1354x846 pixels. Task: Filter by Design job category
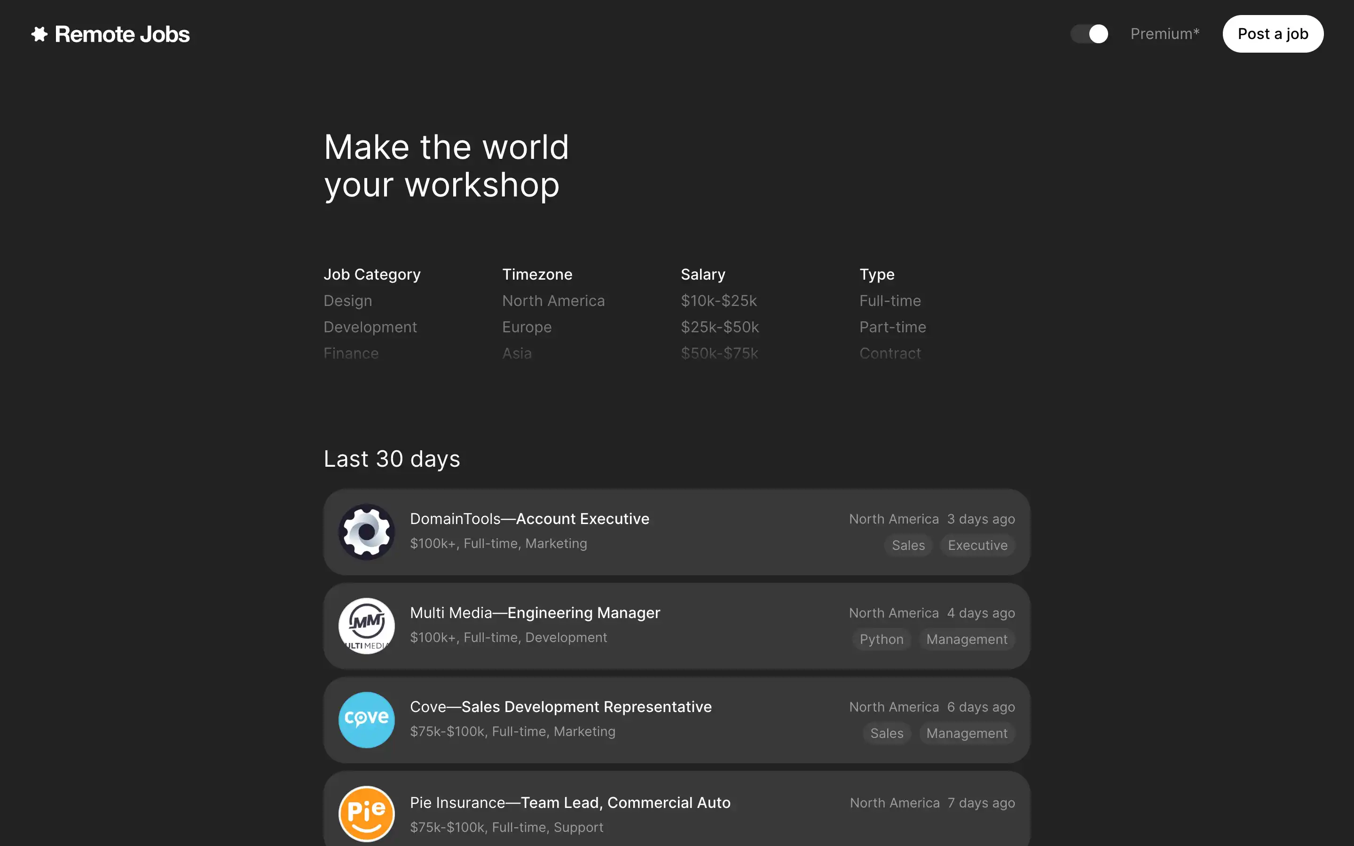click(347, 301)
